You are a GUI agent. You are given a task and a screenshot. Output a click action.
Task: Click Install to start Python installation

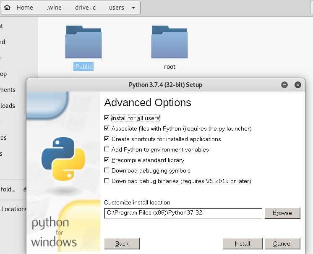[x=243, y=244]
